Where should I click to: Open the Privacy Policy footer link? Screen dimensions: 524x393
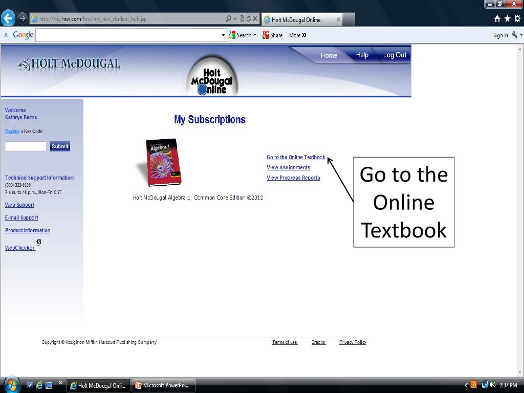click(x=353, y=342)
